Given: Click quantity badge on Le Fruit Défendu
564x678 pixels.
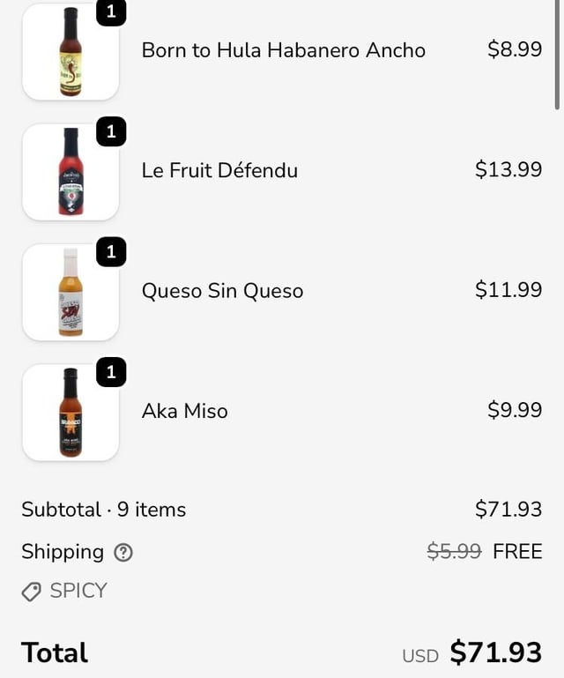Looking at the screenshot, I should point(111,132).
